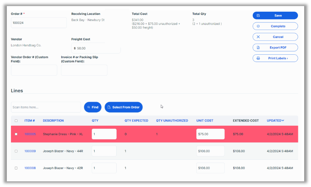Select checkbox for Joseph Blazer Navy 44R
This screenshot has height=187, width=311.
pyautogui.click(x=16, y=151)
